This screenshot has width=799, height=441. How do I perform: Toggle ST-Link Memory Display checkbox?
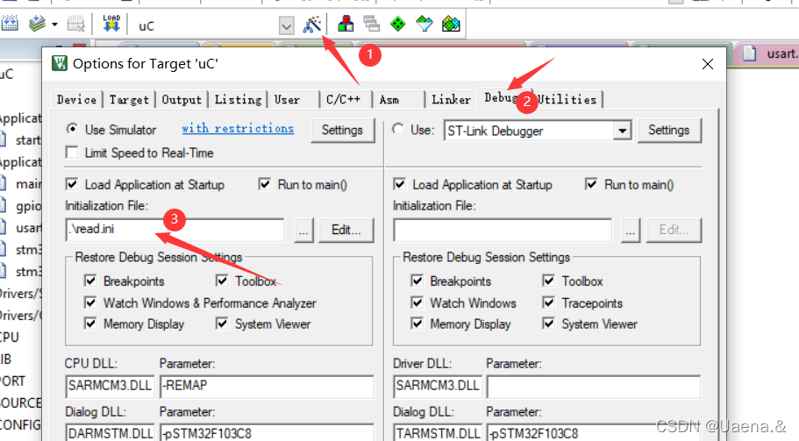tap(417, 324)
